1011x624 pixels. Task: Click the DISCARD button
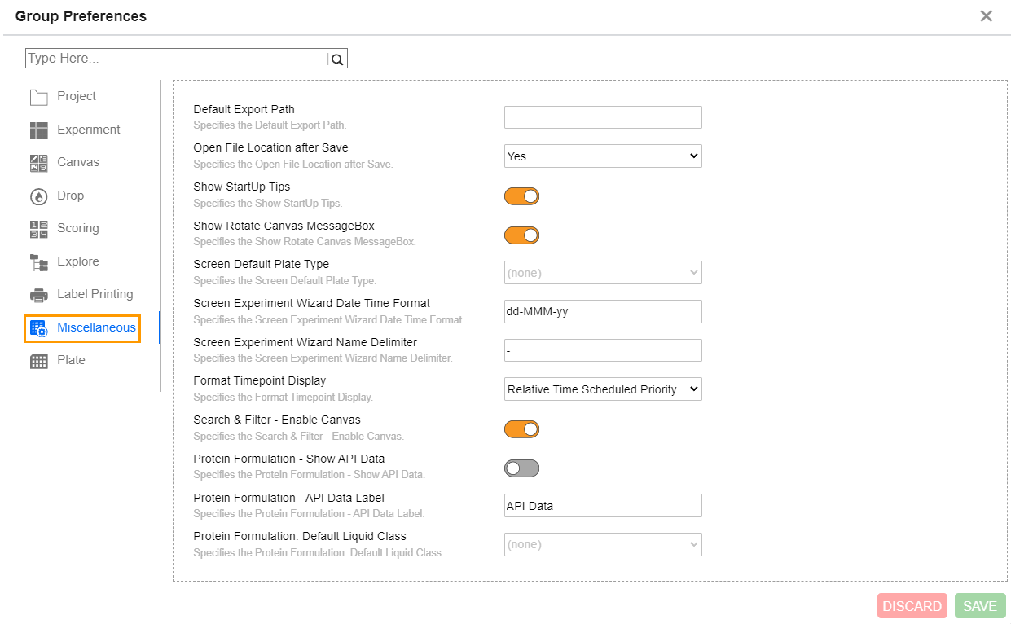point(912,606)
